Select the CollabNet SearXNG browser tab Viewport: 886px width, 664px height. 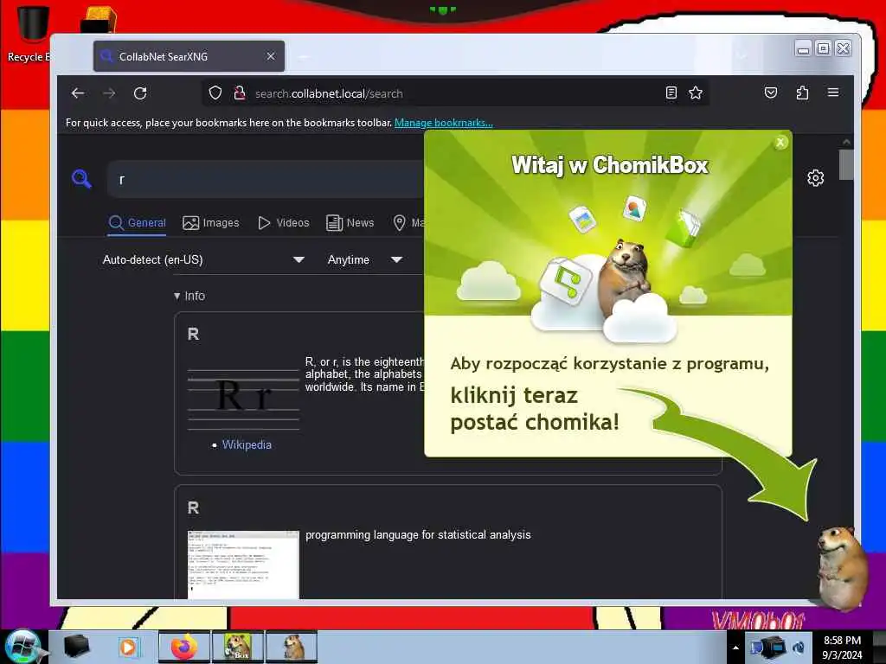189,56
